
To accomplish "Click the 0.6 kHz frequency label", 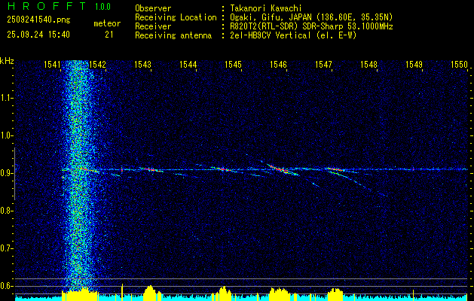I will click(x=6, y=286).
